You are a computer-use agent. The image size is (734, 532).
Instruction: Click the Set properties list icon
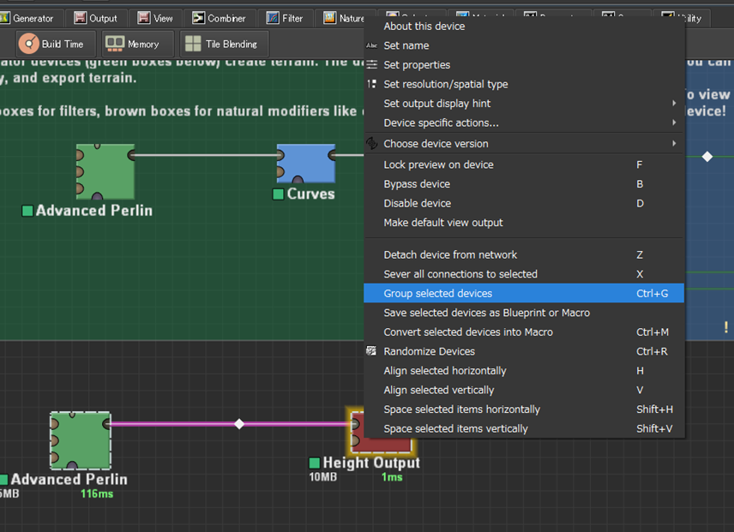pos(371,64)
